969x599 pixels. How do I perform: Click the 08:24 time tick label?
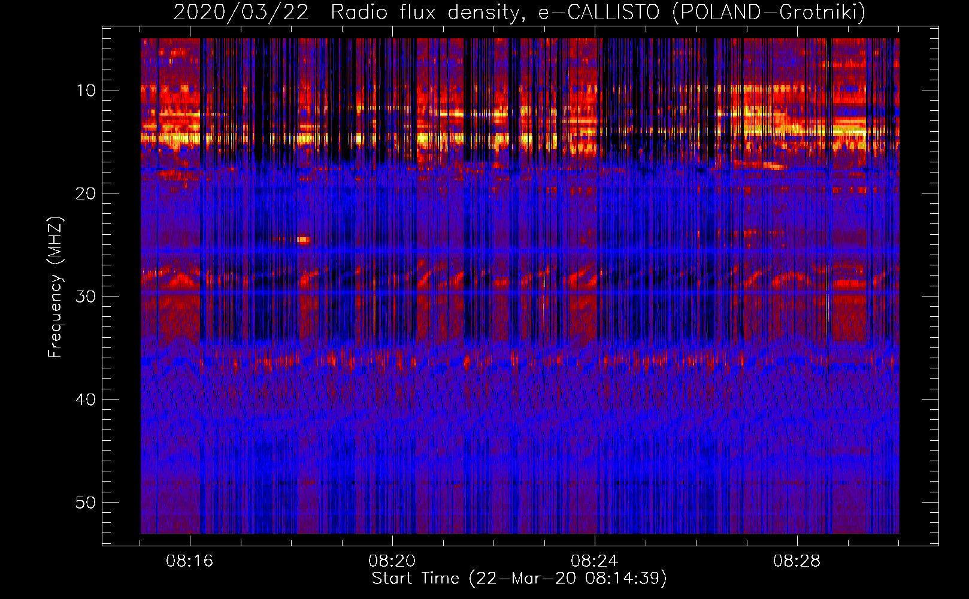(x=595, y=561)
